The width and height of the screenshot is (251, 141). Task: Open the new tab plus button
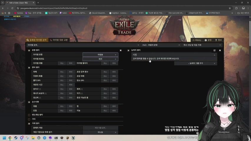[x=38, y=3]
